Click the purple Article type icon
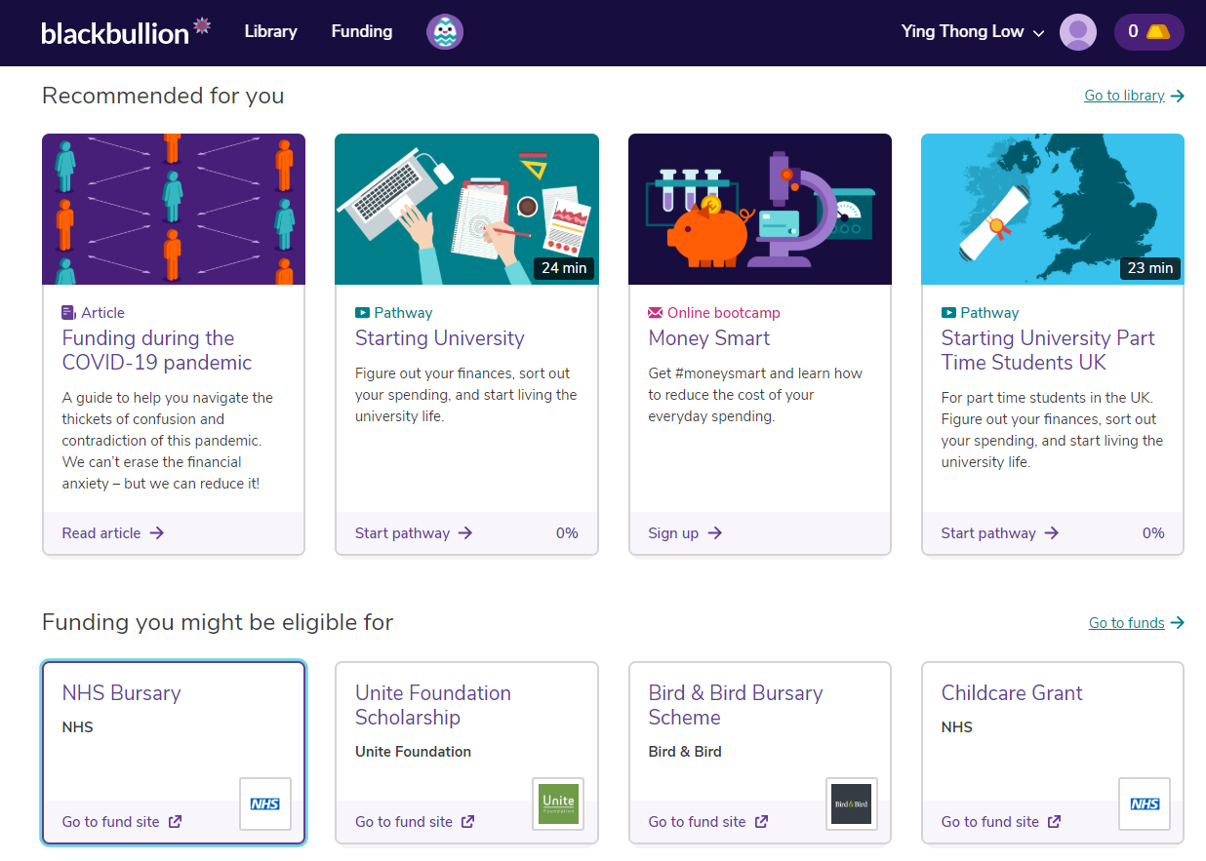 pyautogui.click(x=68, y=313)
